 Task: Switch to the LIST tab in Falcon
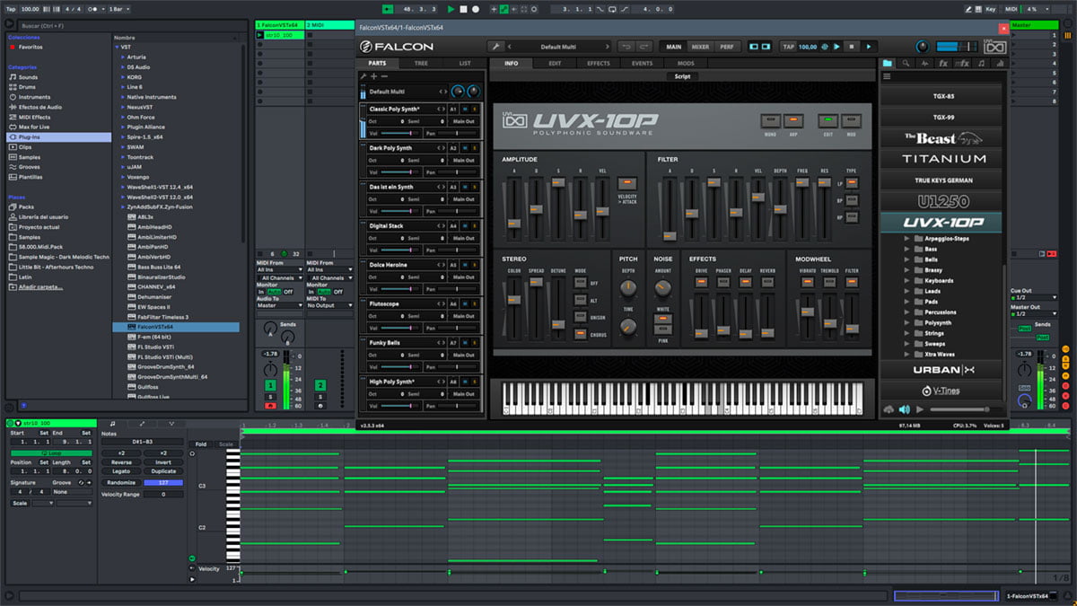(464, 64)
